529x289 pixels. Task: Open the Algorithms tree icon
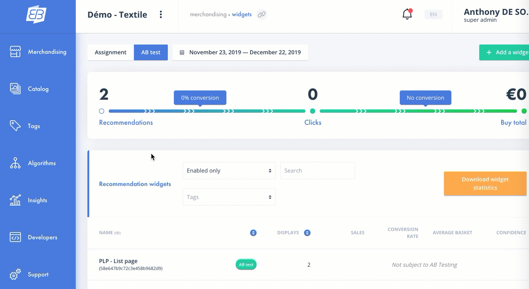(15, 163)
